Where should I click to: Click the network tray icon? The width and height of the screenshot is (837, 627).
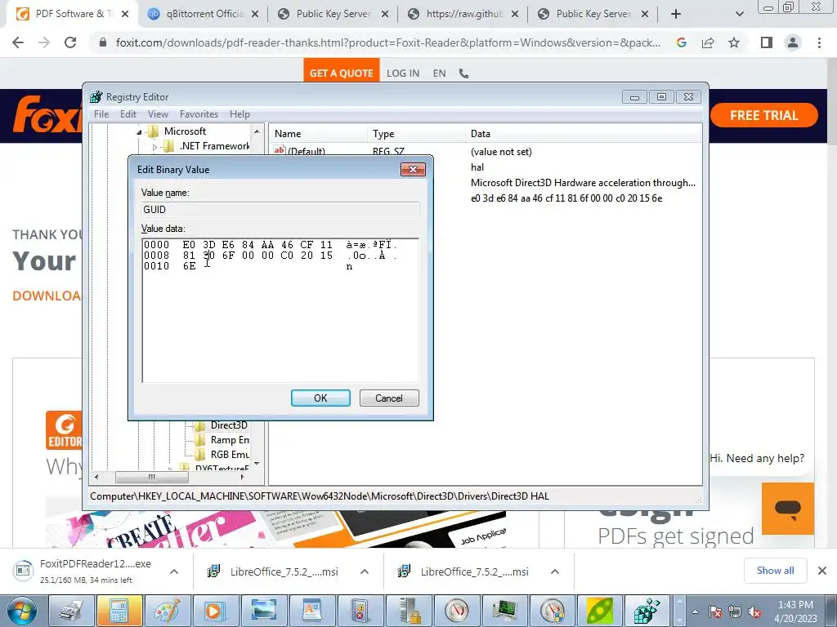point(735,612)
